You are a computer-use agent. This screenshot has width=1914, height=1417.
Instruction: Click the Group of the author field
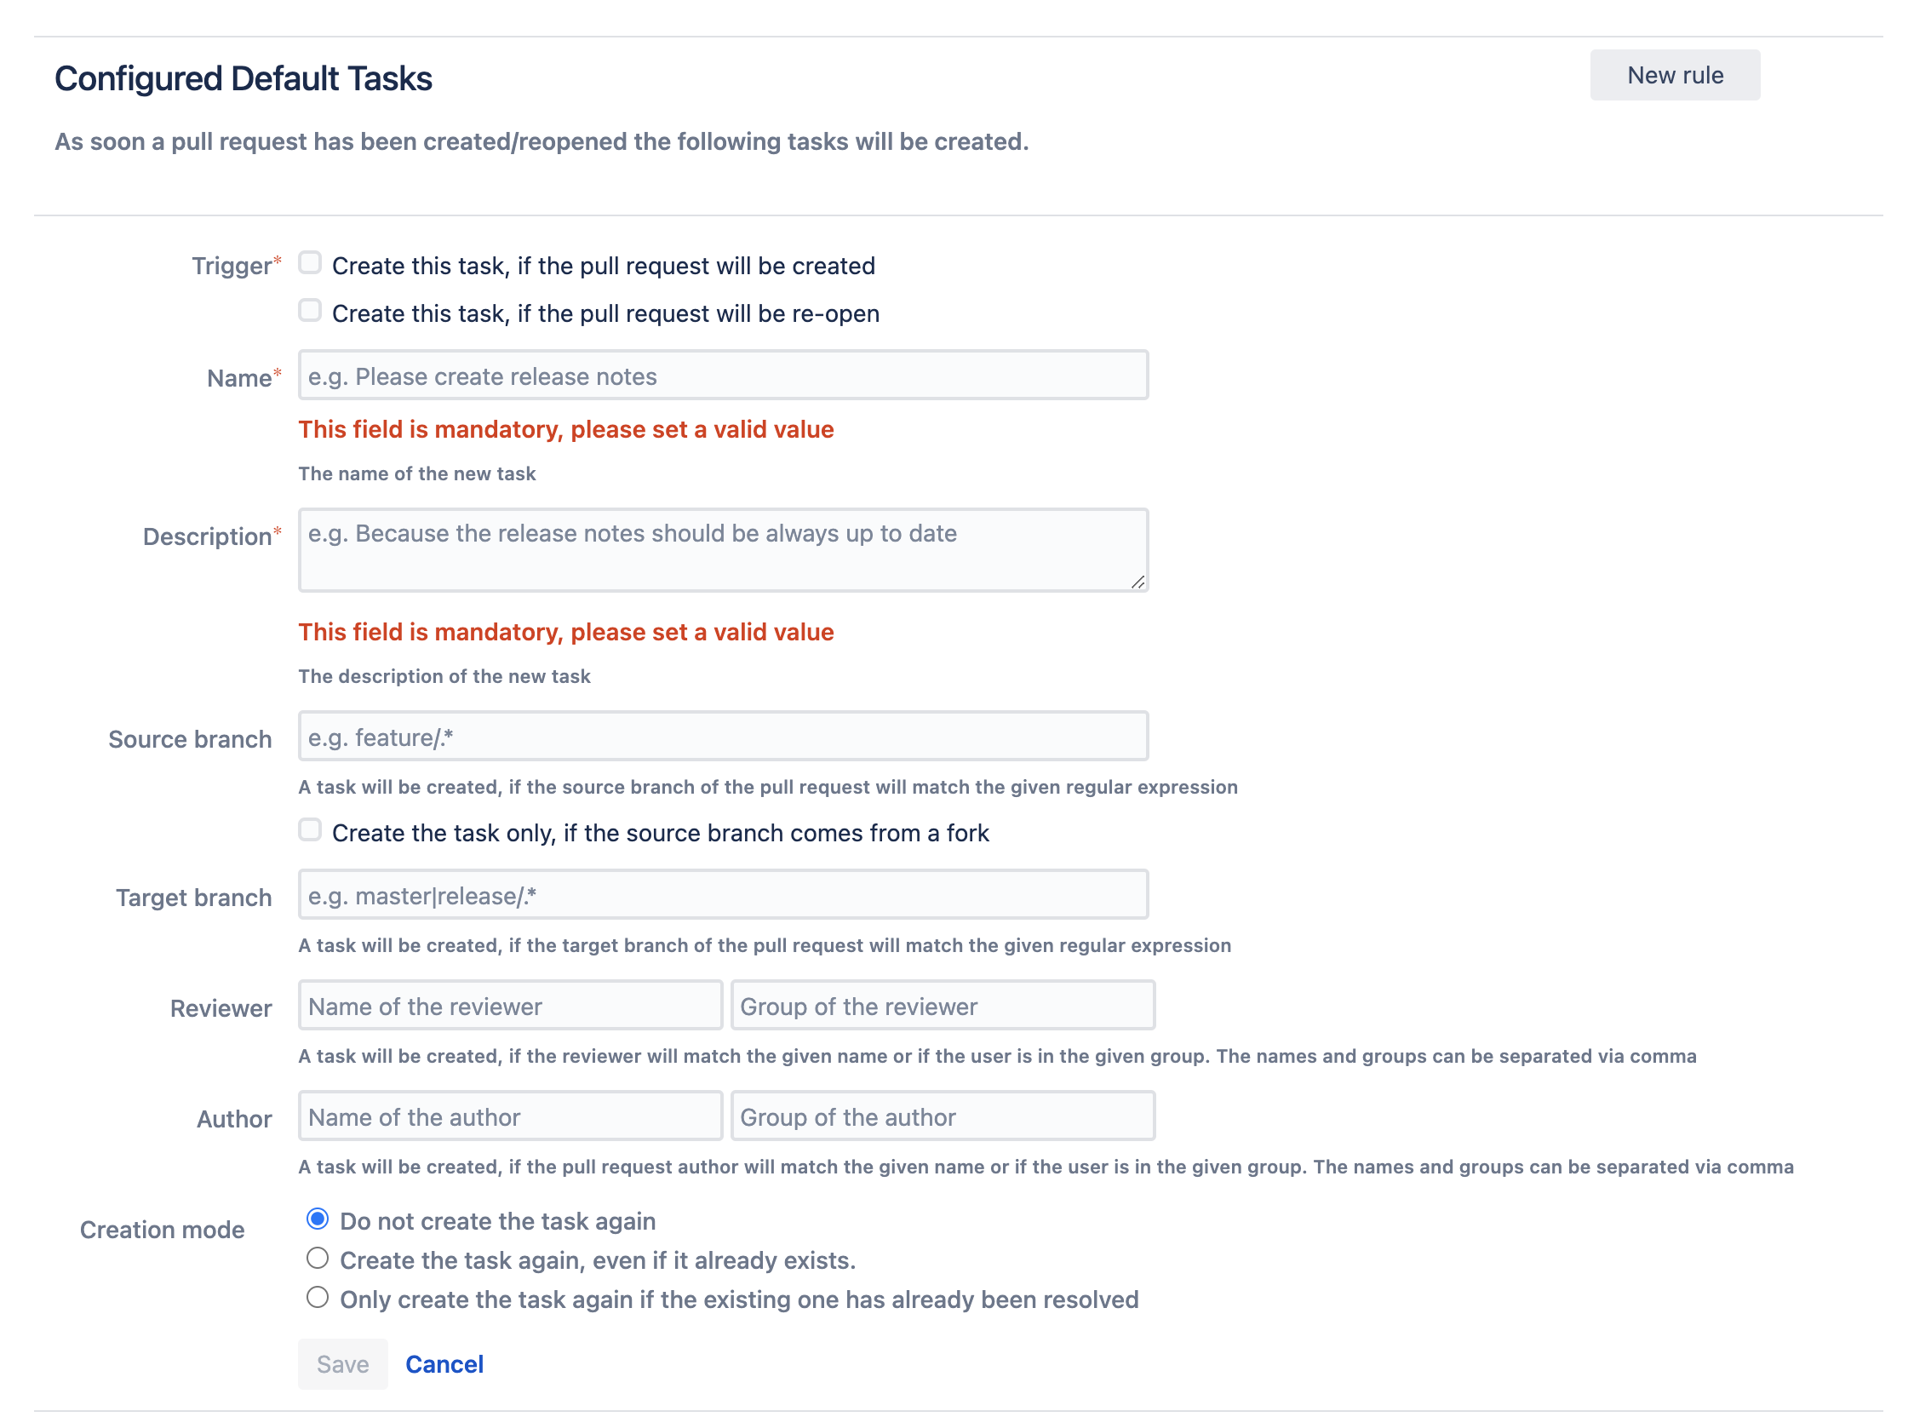coord(942,1116)
